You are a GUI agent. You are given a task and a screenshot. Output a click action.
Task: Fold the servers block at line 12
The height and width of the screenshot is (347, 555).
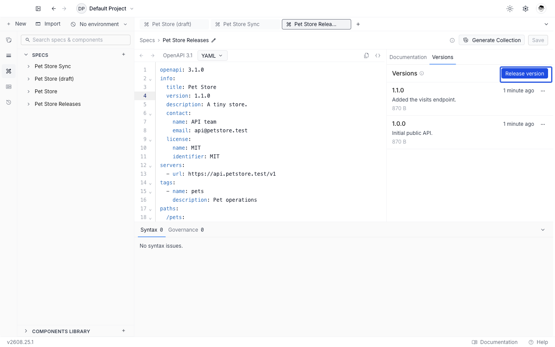pyautogui.click(x=150, y=166)
